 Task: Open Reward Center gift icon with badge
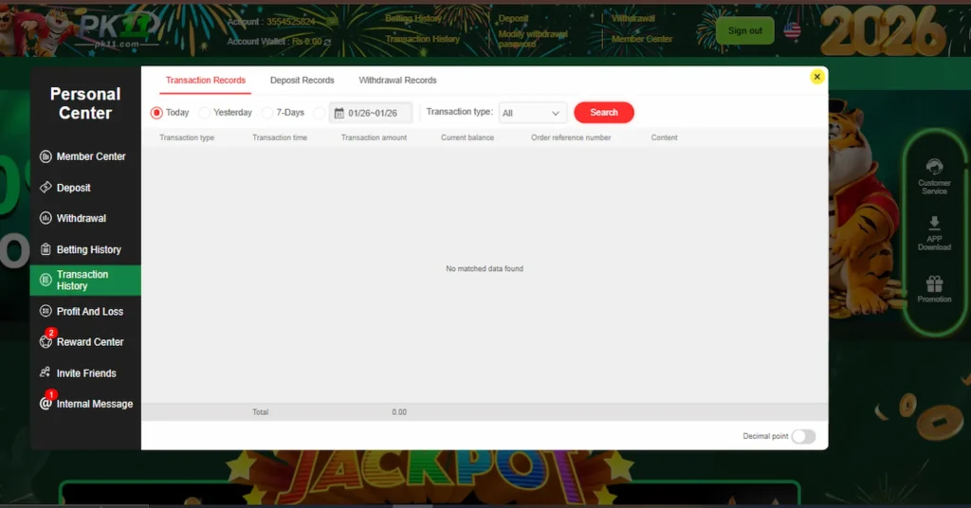[46, 341]
